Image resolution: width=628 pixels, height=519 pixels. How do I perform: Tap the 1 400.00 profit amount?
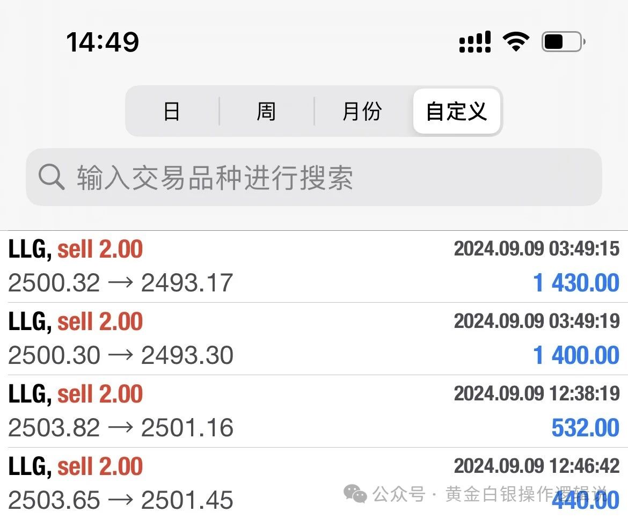click(576, 355)
